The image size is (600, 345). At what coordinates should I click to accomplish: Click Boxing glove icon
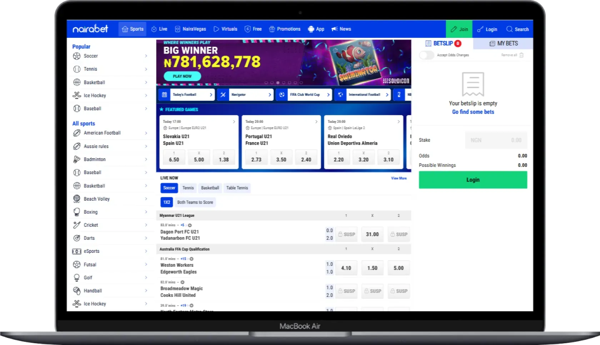pos(76,212)
